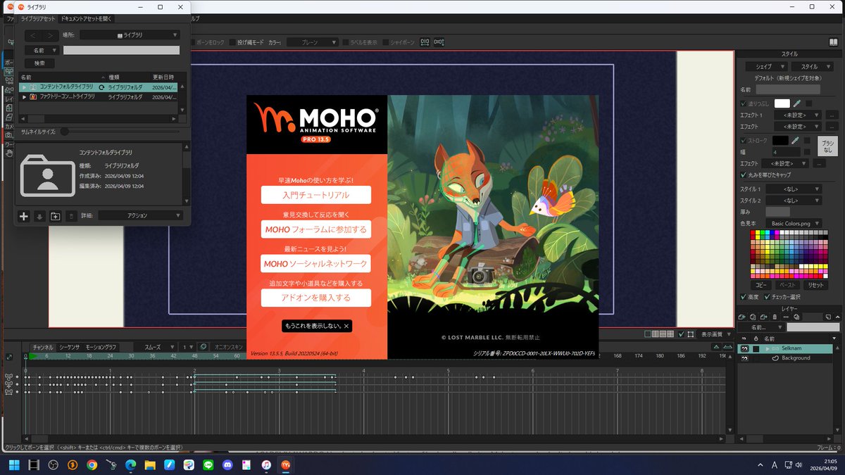Expand the ファクトリーコン...トライブラリ folder row
This screenshot has width=845, height=475.
tap(25, 97)
